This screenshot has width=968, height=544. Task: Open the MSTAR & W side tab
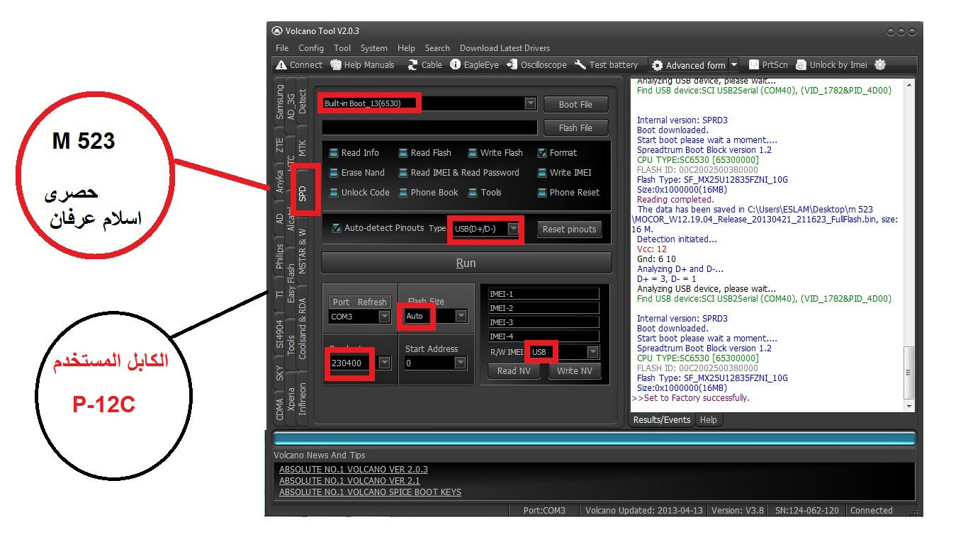click(x=303, y=251)
